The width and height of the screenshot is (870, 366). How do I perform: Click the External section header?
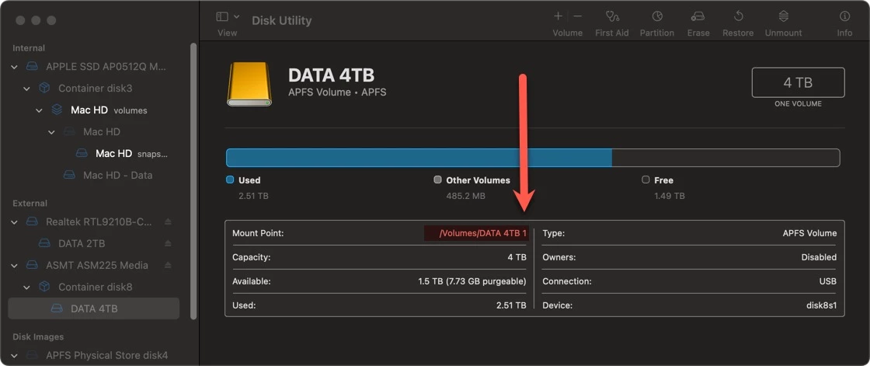tap(30, 204)
